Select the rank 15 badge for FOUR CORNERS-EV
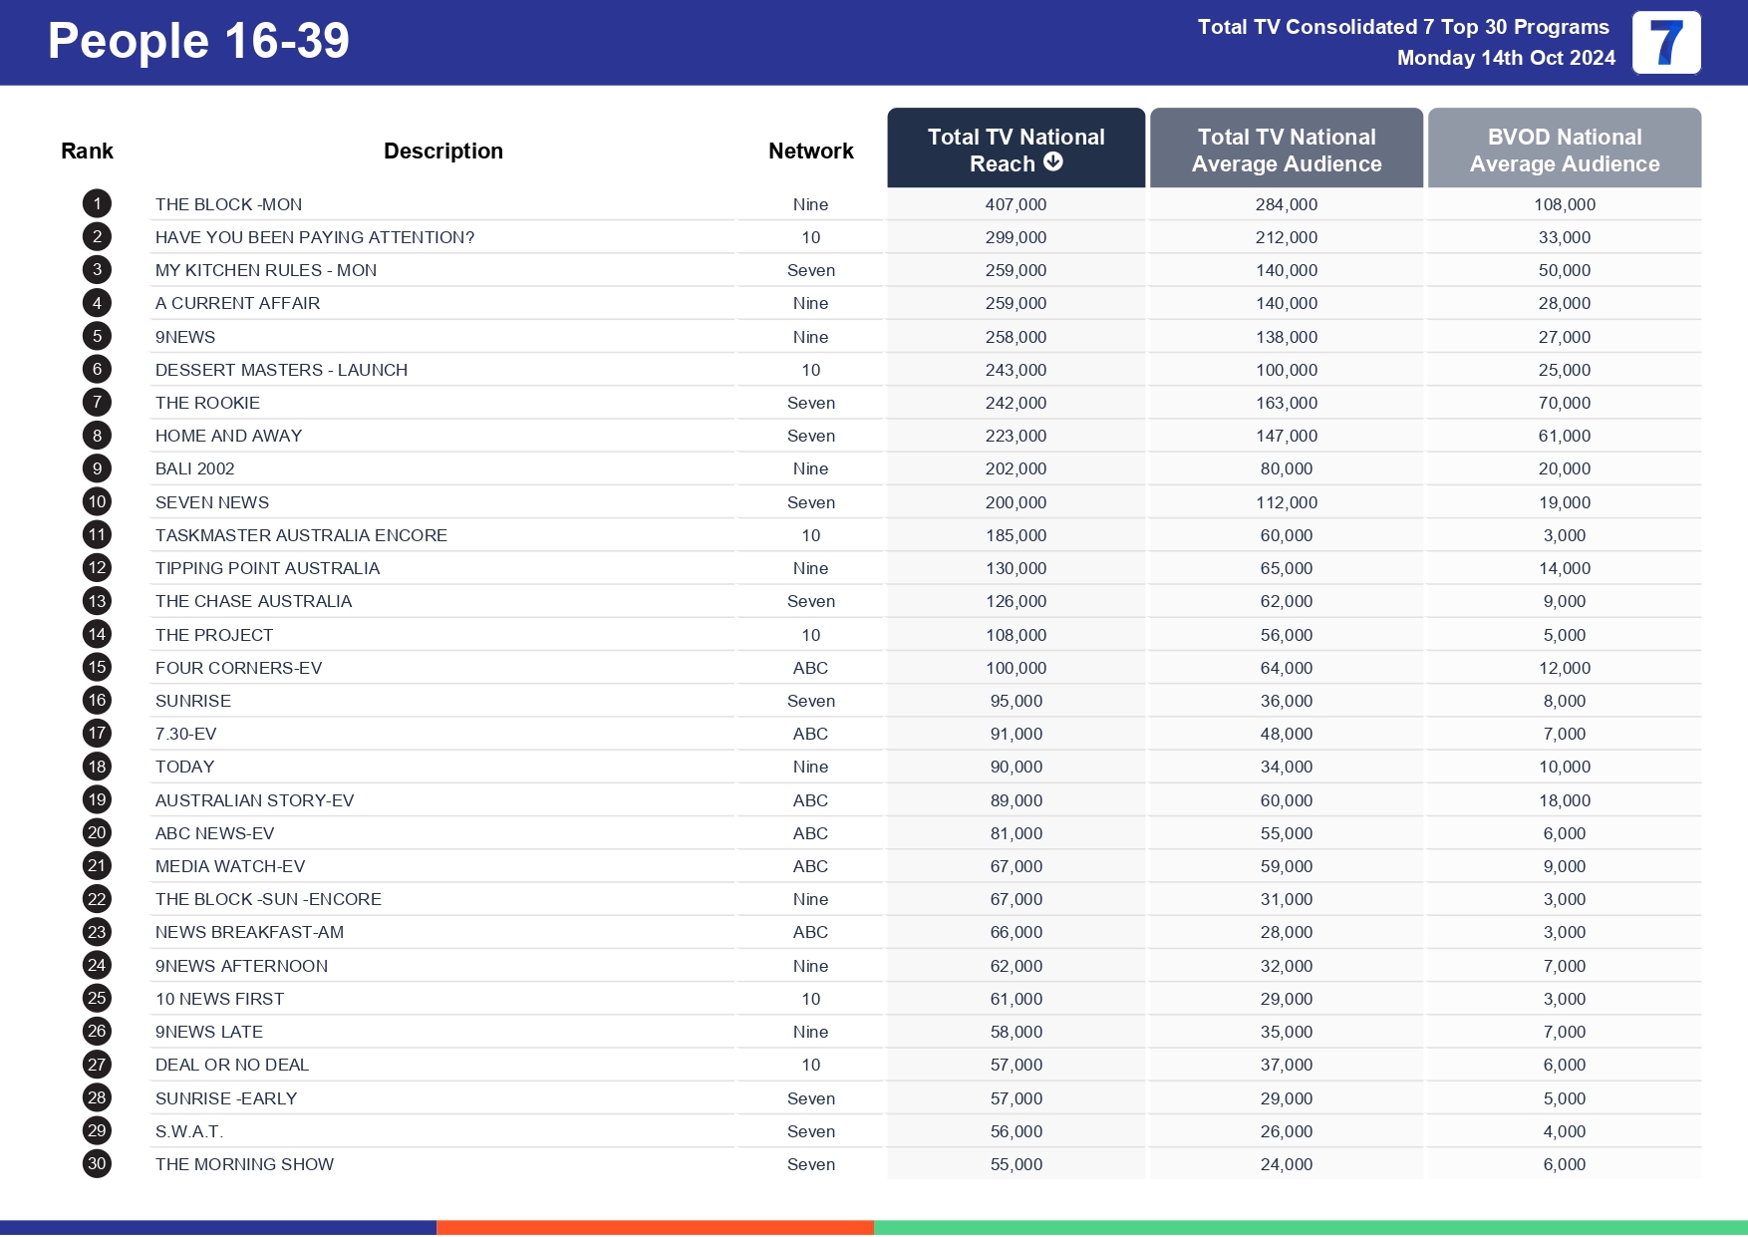Screen dimensions: 1748x1237 tap(96, 668)
